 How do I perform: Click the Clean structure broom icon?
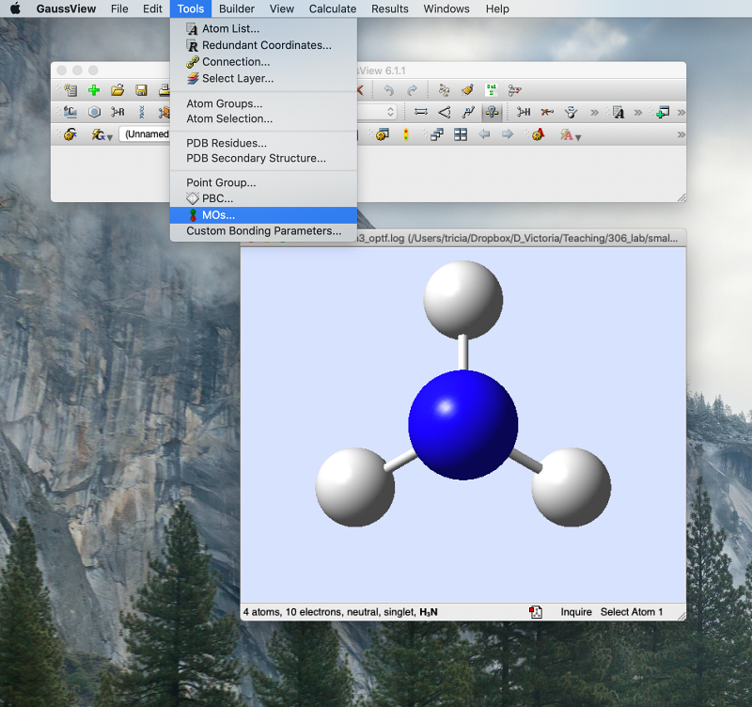(467, 90)
